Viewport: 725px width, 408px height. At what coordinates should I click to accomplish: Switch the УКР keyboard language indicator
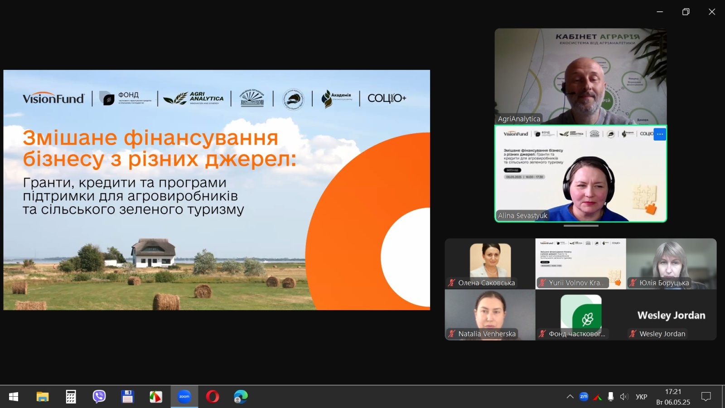[641, 397]
